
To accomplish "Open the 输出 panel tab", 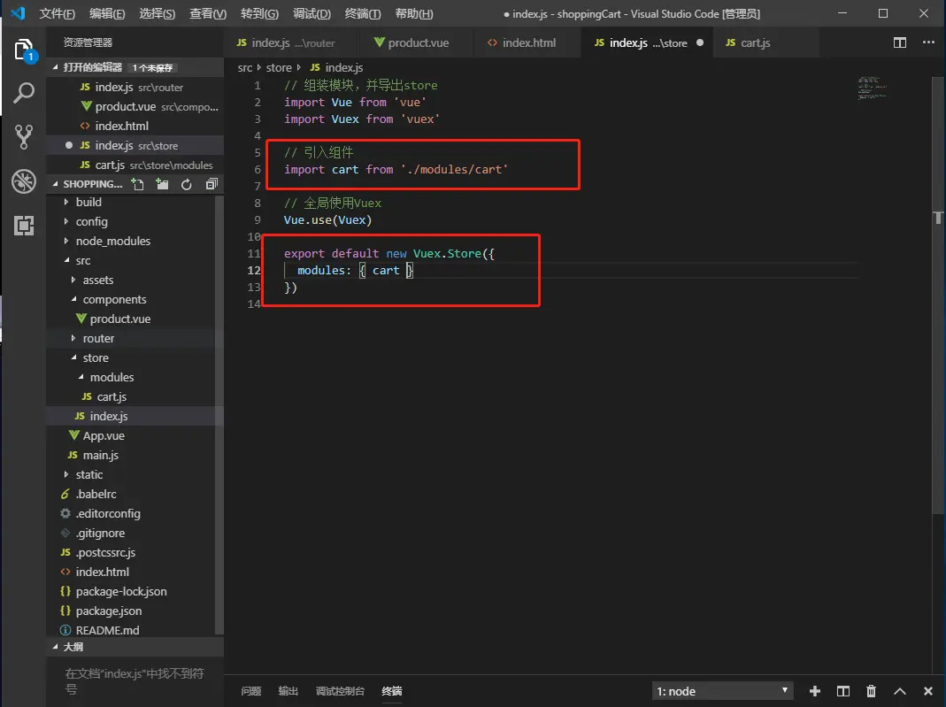I will (x=288, y=691).
